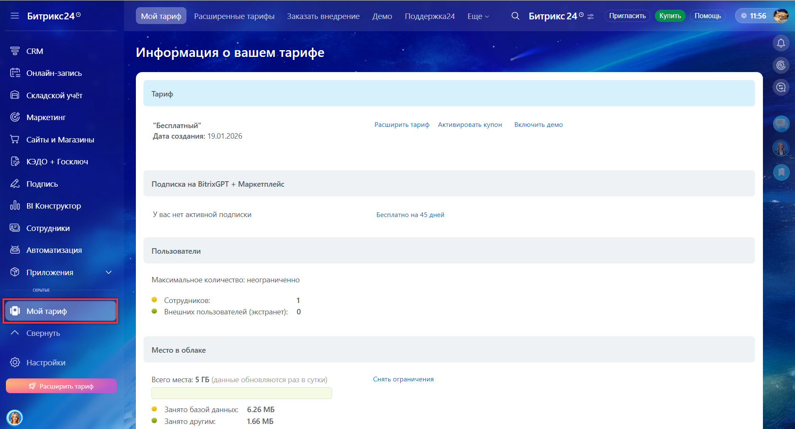Open Маркетинг from the sidebar
This screenshot has height=429, width=795.
46,117
